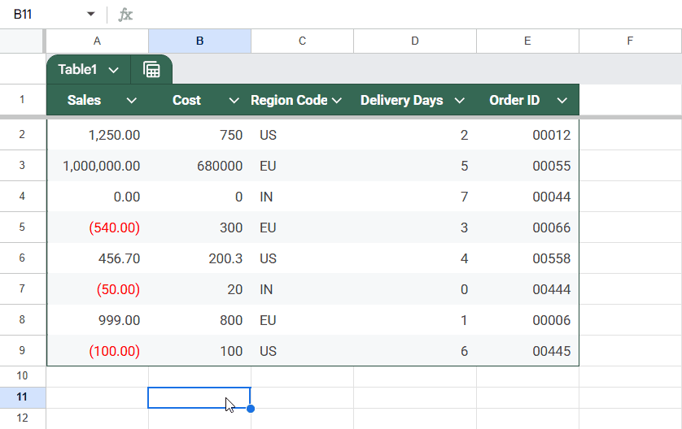
Task: Click the Order ID header text
Action: [514, 100]
